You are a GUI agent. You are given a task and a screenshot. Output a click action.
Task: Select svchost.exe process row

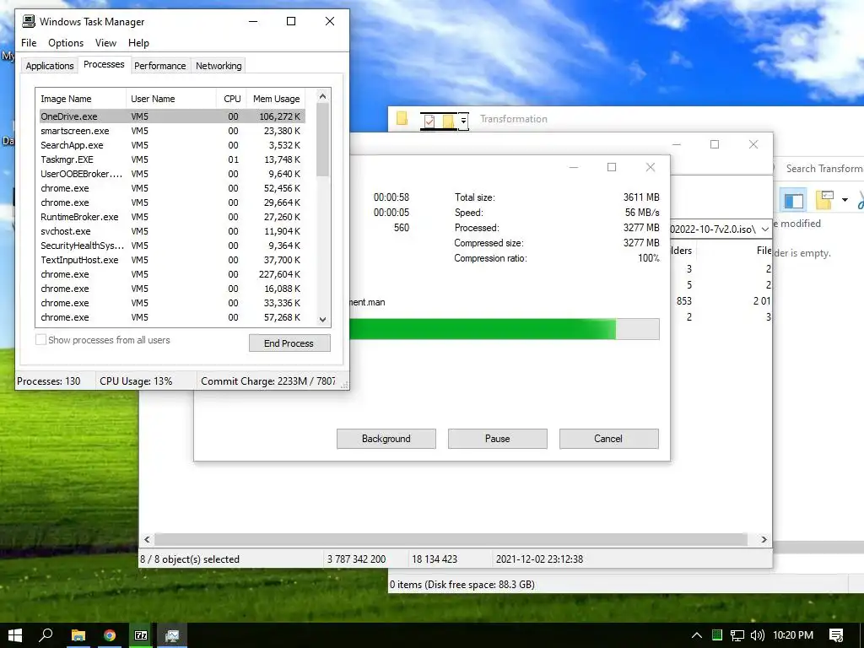click(172, 231)
